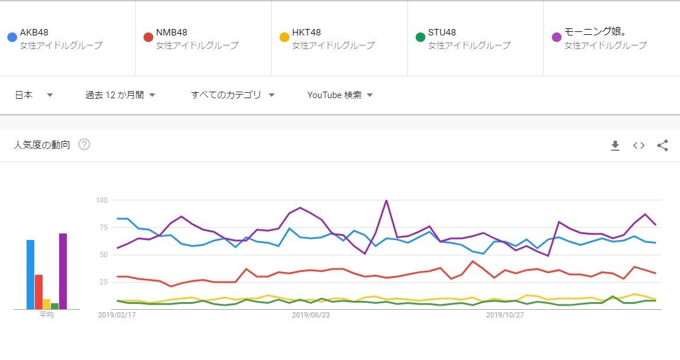Click the share icon
Image resolution: width=680 pixels, height=360 pixels.
coord(662,145)
